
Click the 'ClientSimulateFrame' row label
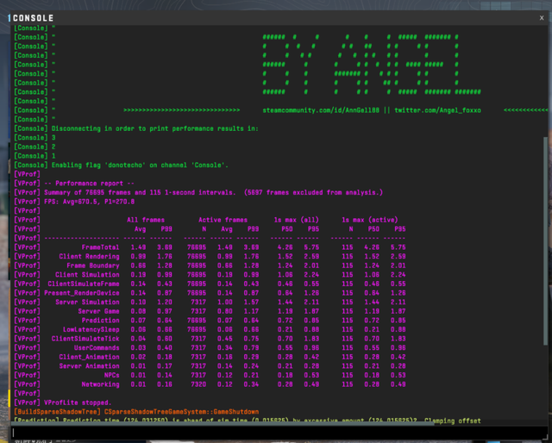click(84, 284)
